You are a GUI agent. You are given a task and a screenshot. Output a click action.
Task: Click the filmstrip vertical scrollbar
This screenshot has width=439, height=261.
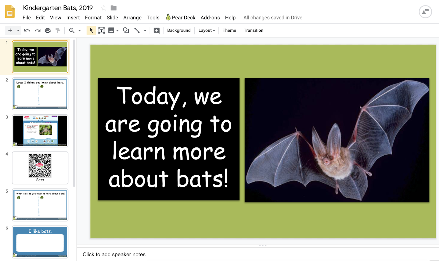74,113
